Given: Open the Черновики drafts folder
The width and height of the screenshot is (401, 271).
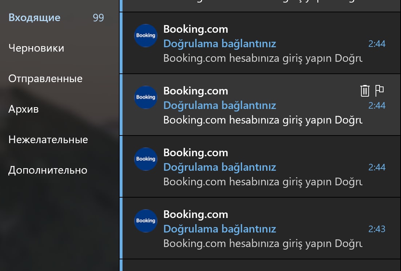Looking at the screenshot, I should click(x=36, y=48).
